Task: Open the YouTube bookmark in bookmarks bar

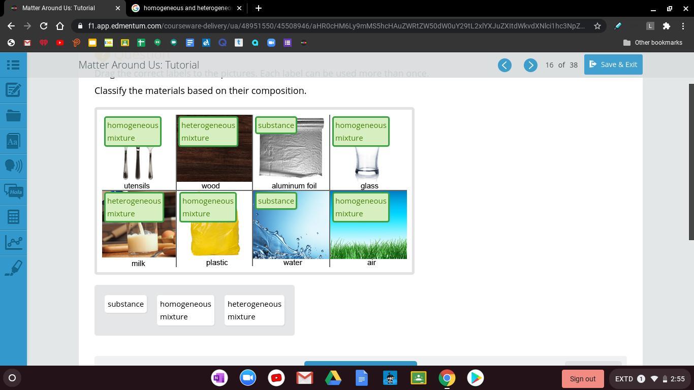Action: coord(60,43)
